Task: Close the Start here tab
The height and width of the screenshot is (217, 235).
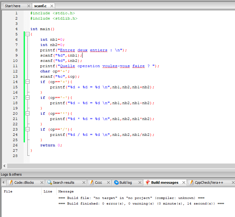Action: tap(29, 6)
